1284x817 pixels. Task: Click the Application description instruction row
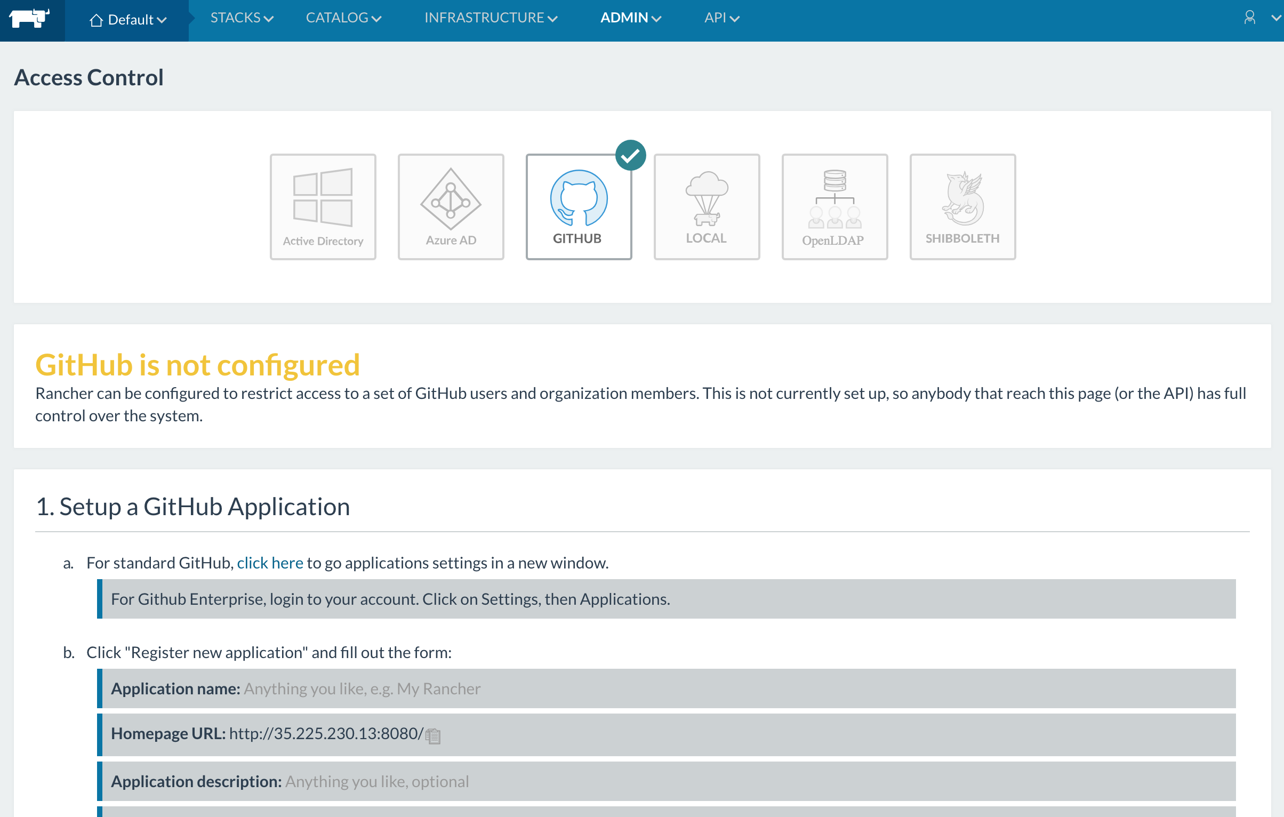click(667, 781)
